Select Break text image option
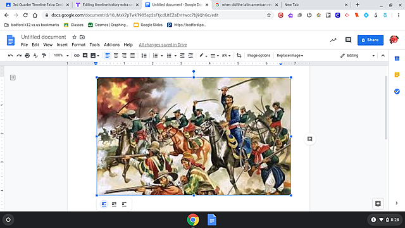 (124, 204)
